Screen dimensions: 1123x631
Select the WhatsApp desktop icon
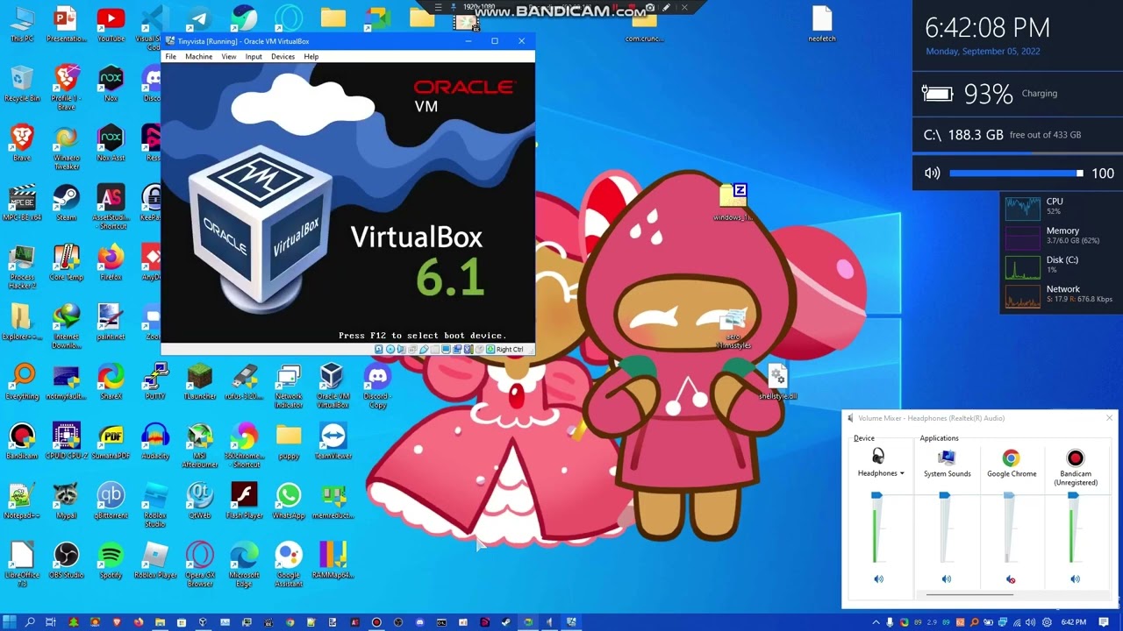pos(288,500)
